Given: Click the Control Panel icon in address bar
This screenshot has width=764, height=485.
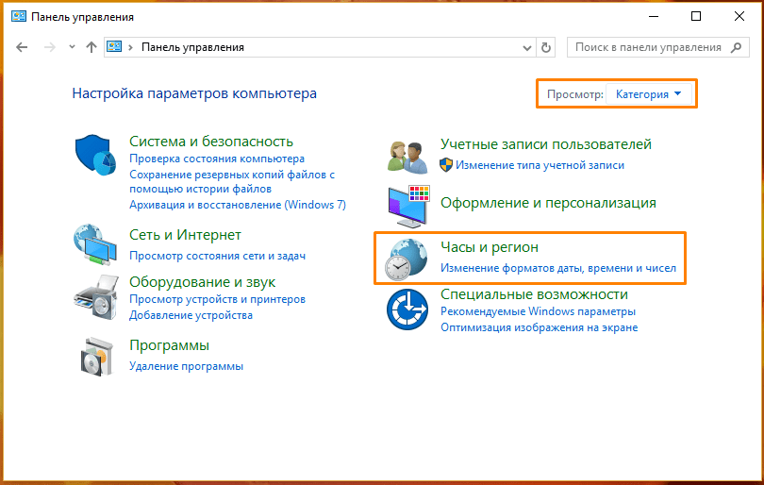Looking at the screenshot, I should coord(114,47).
